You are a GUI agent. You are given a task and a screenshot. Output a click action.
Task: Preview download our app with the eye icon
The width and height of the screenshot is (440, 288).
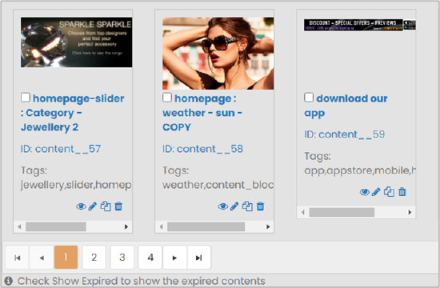[365, 192]
